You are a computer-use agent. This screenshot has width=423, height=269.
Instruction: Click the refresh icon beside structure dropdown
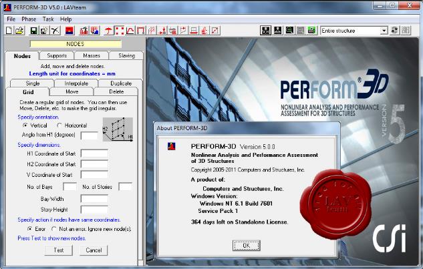[x=395, y=31]
